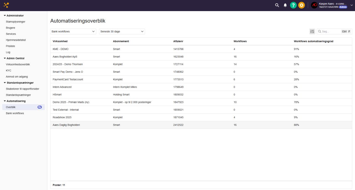
Task: Open Stamoplysninger in the sidebar
Action: (16, 22)
